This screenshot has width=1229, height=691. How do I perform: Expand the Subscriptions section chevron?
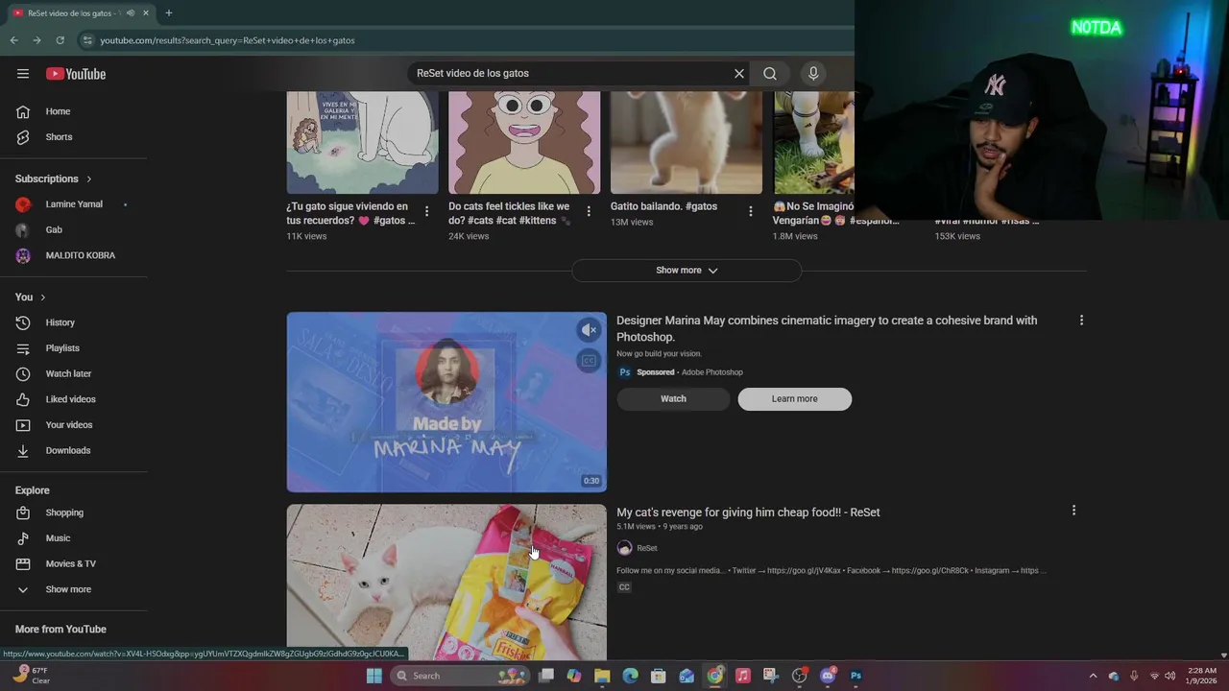pyautogui.click(x=89, y=179)
